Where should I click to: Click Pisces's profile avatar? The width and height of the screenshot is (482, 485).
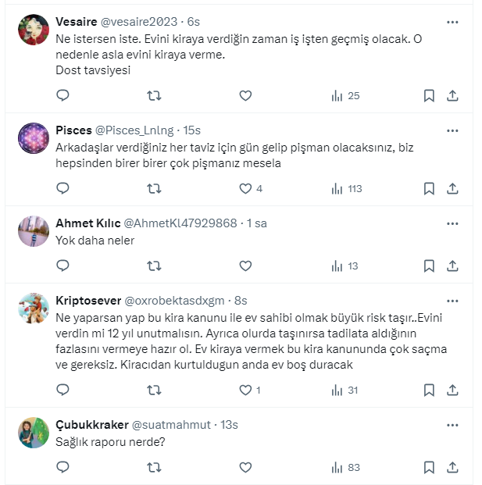34,138
